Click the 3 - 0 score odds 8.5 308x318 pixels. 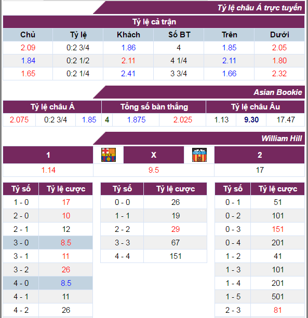(x=66, y=243)
